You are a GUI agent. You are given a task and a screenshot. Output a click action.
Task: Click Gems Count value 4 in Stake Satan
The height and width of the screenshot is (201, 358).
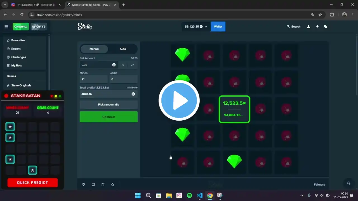point(48,113)
